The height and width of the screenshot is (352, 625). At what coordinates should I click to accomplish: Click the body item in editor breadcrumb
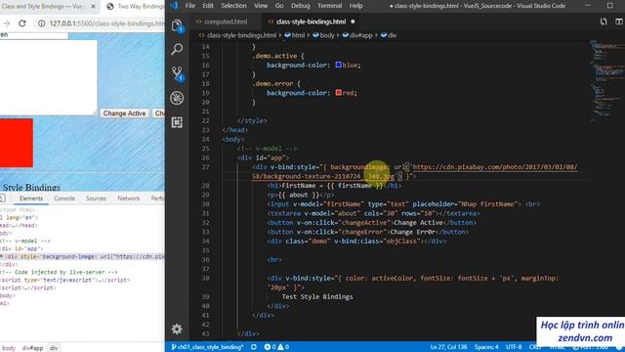pyautogui.click(x=323, y=35)
